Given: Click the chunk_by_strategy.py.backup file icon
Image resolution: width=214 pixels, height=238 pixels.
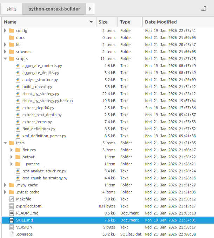Looking at the screenshot, I should point(18,101).
